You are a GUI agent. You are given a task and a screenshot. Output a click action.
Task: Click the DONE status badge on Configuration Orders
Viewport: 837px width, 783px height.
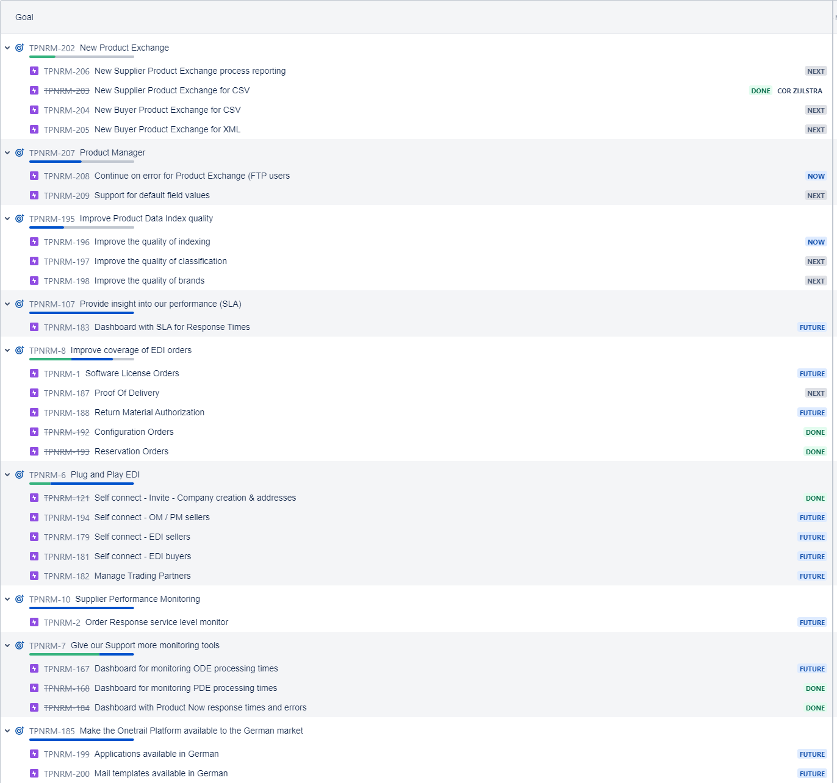[x=815, y=432]
